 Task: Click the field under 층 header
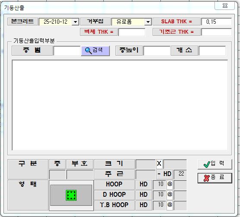57,174
